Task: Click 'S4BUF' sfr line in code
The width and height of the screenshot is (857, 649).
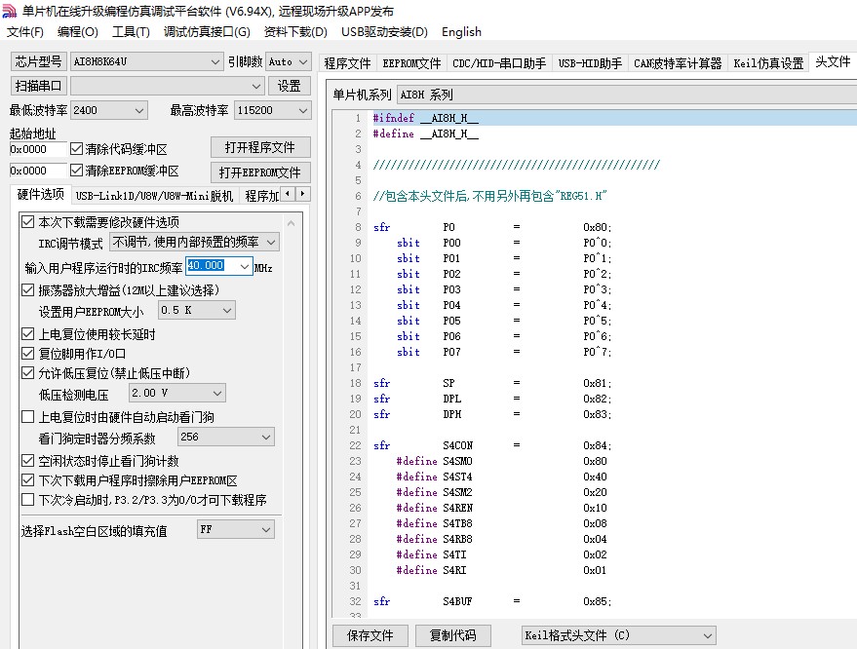Action: coord(492,601)
